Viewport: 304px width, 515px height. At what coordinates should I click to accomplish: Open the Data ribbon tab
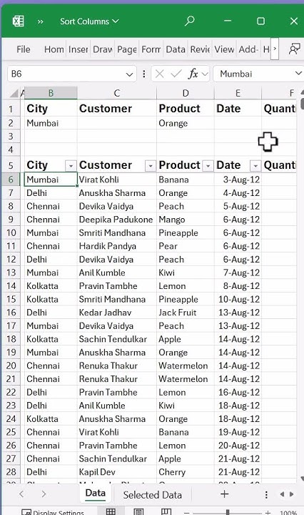(x=176, y=49)
